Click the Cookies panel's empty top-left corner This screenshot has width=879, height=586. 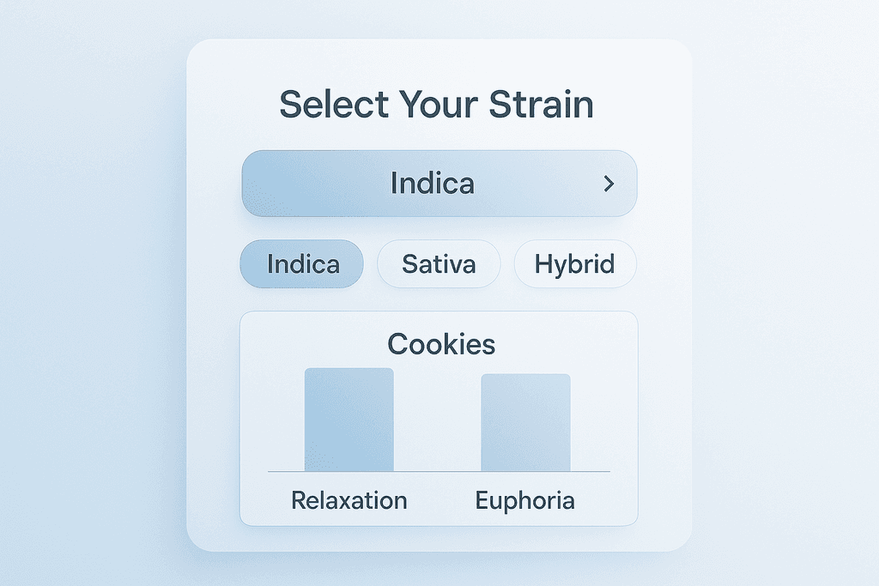[x=262, y=330]
